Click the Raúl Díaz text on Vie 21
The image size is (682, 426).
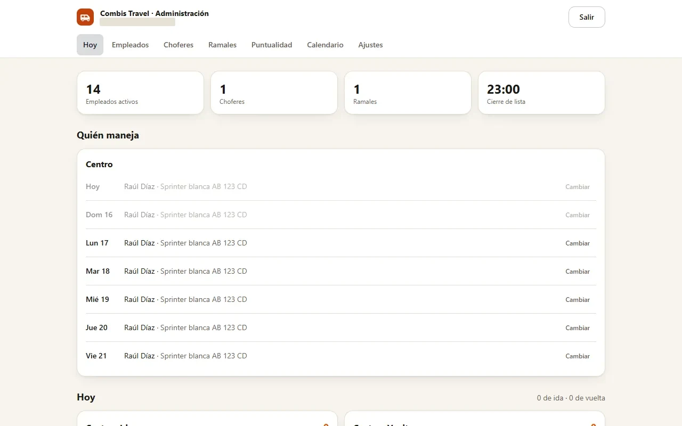140,356
